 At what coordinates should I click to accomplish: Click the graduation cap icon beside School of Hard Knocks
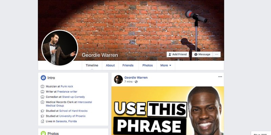coord(42,111)
